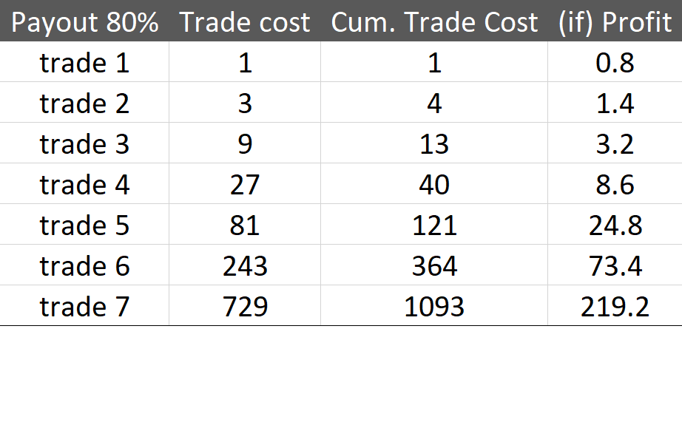Select the 'Trade cost' column header
682x445 pixels.
[245, 21]
